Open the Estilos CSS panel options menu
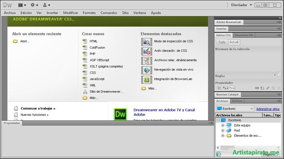Viewport: 284px width, 159px height. [x=279, y=35]
